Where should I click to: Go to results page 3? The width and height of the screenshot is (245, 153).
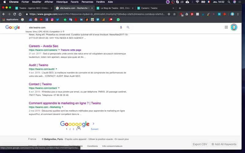pos(73,129)
